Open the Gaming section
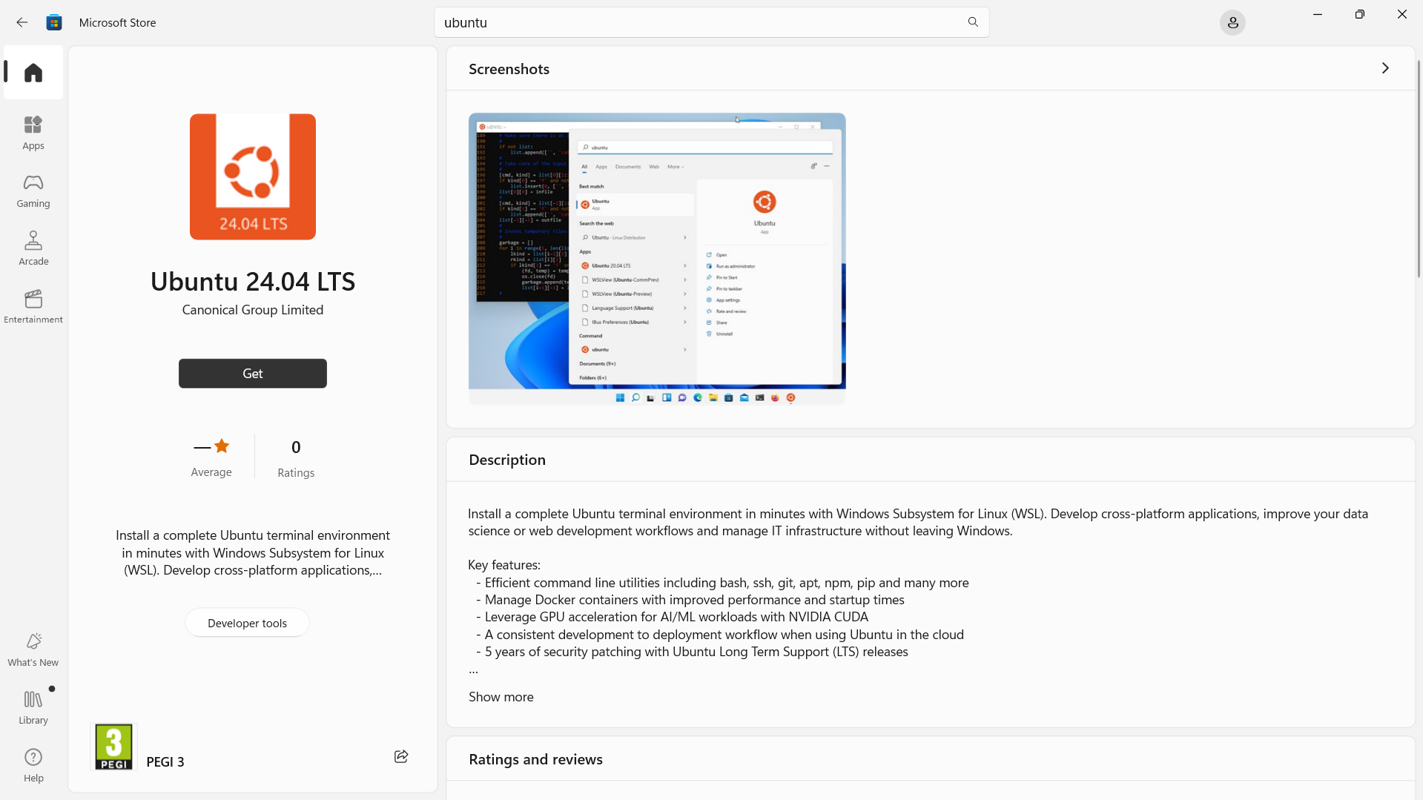 pyautogui.click(x=32, y=190)
